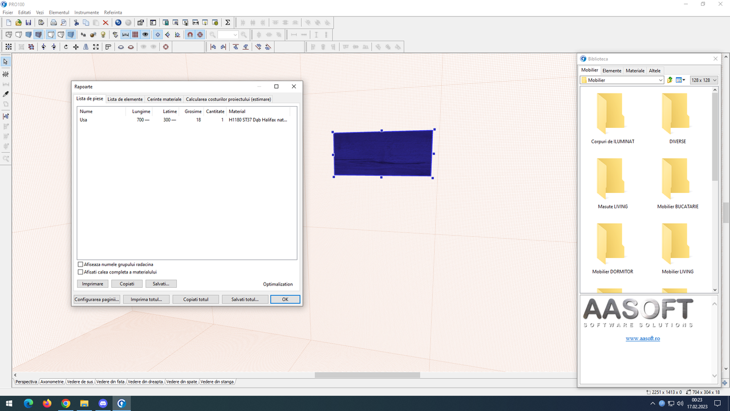Click the lifebuoy icon in the third toolbar
The height and width of the screenshot is (411, 730).
tap(166, 47)
